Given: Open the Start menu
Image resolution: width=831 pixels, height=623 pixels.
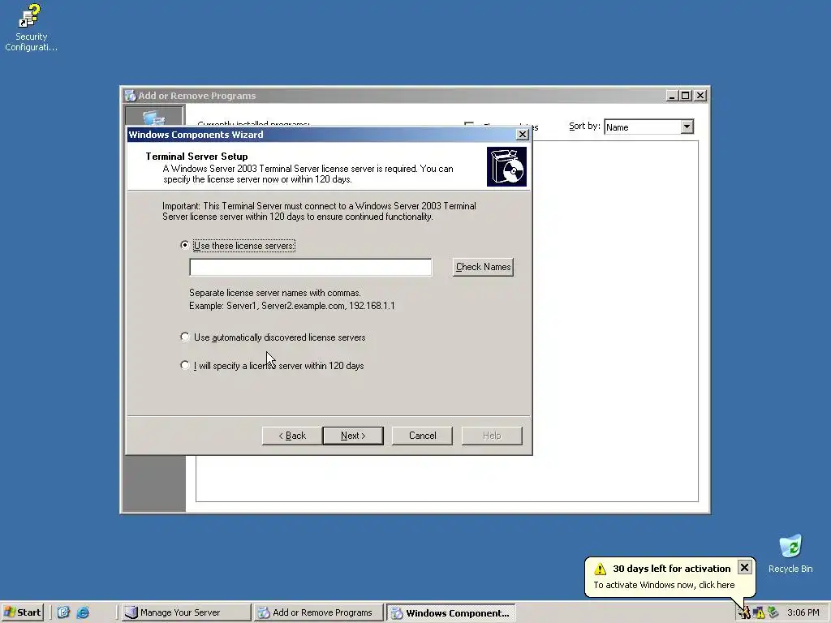Looking at the screenshot, I should pyautogui.click(x=22, y=612).
